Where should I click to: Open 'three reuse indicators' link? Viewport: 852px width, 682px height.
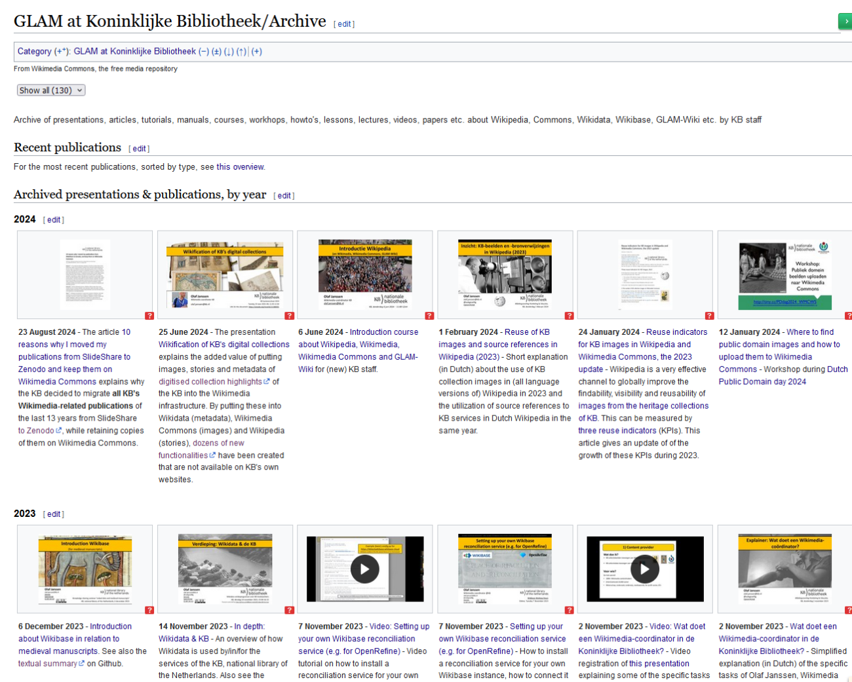click(617, 431)
